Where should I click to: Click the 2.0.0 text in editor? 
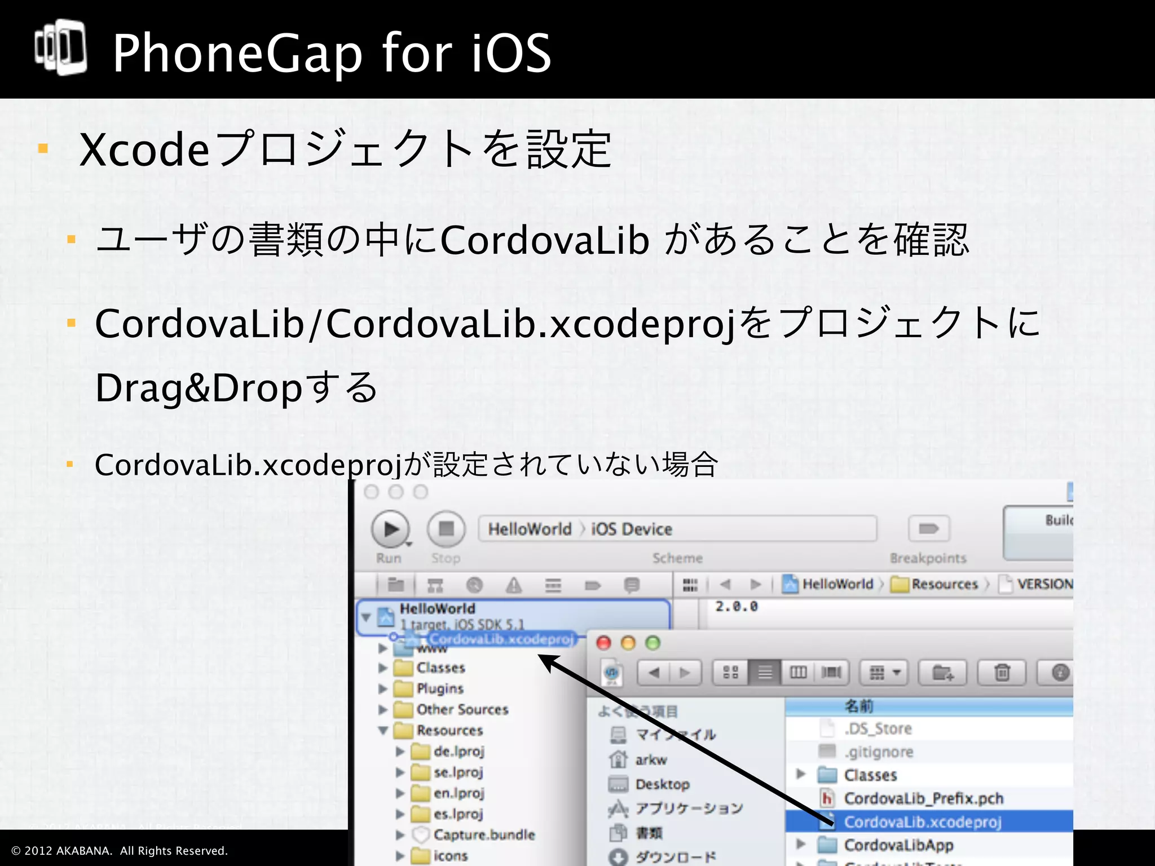(x=737, y=607)
